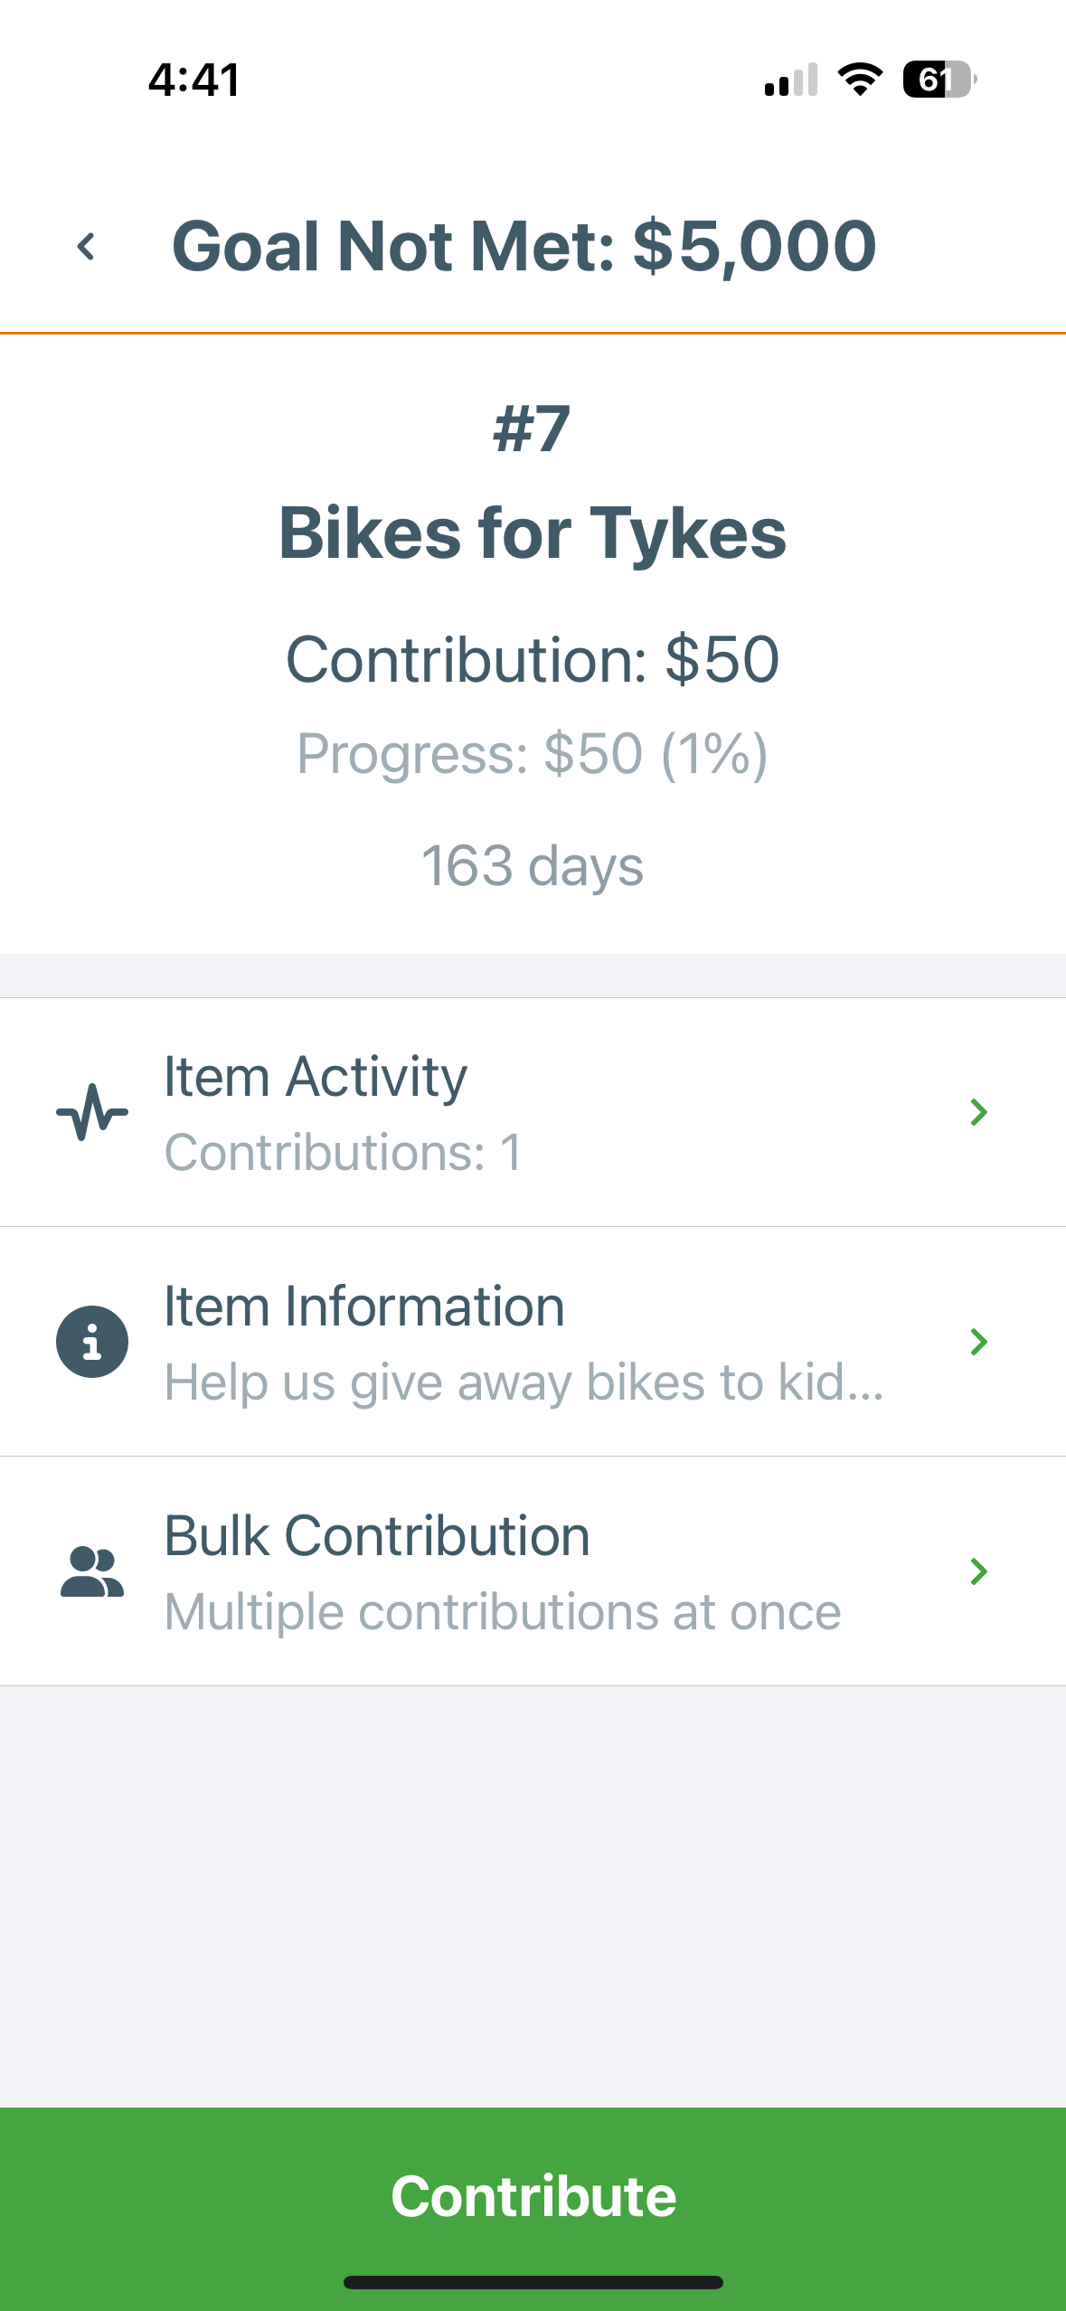Tap the Bulk Contribution people icon

(x=92, y=1571)
